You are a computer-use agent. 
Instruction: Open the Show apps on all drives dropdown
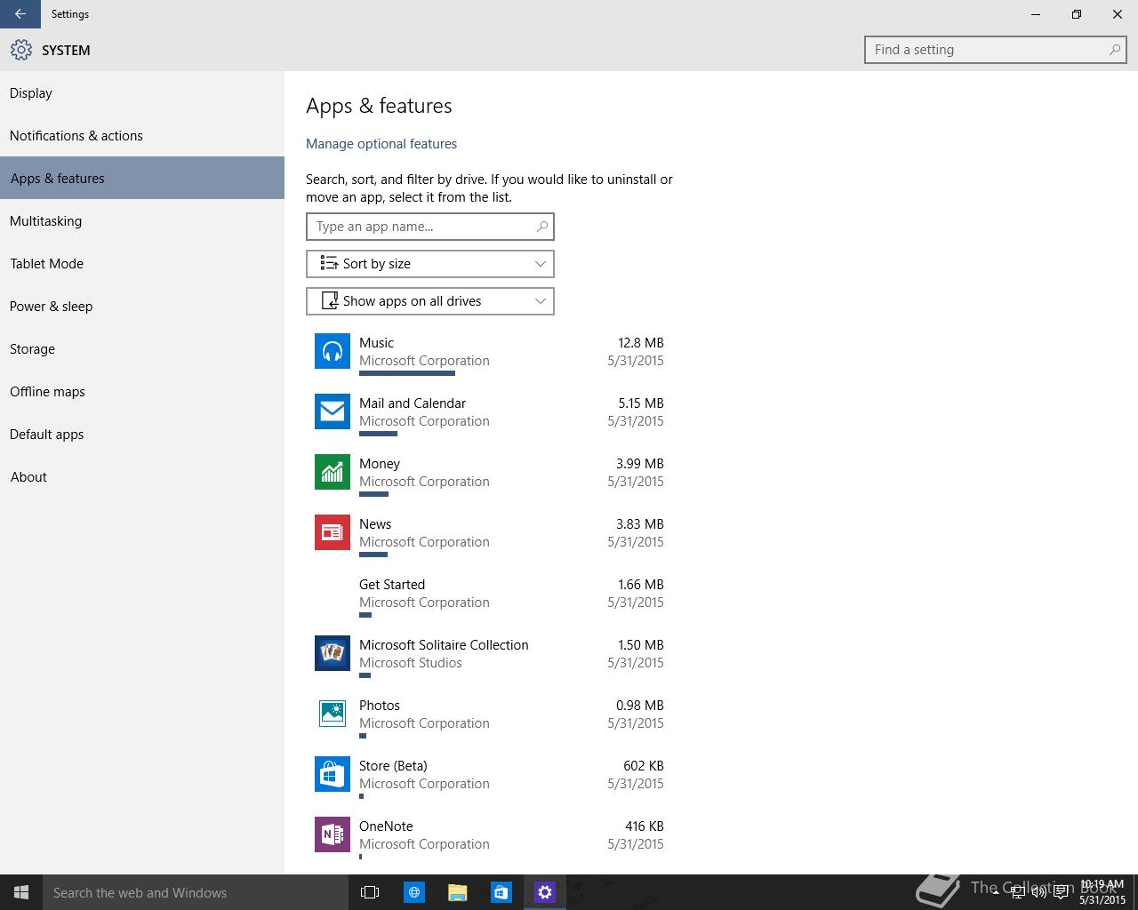430,301
